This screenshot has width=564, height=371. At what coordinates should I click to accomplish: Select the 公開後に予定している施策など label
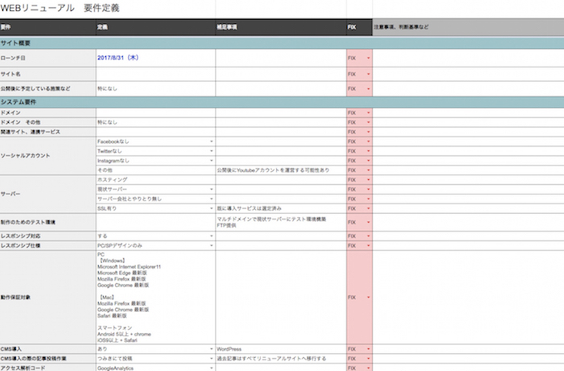tap(48, 89)
